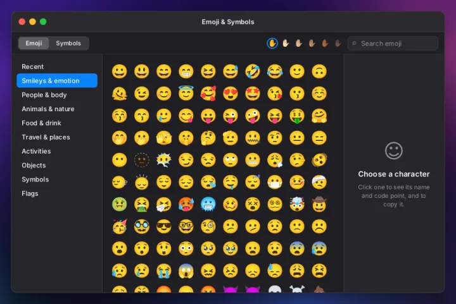Choose the face with spiral eyes emoji
The image size is (456, 304).
tap(275, 204)
